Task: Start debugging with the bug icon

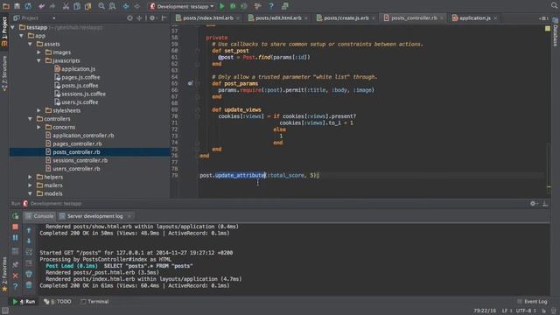Action: click(x=233, y=6)
